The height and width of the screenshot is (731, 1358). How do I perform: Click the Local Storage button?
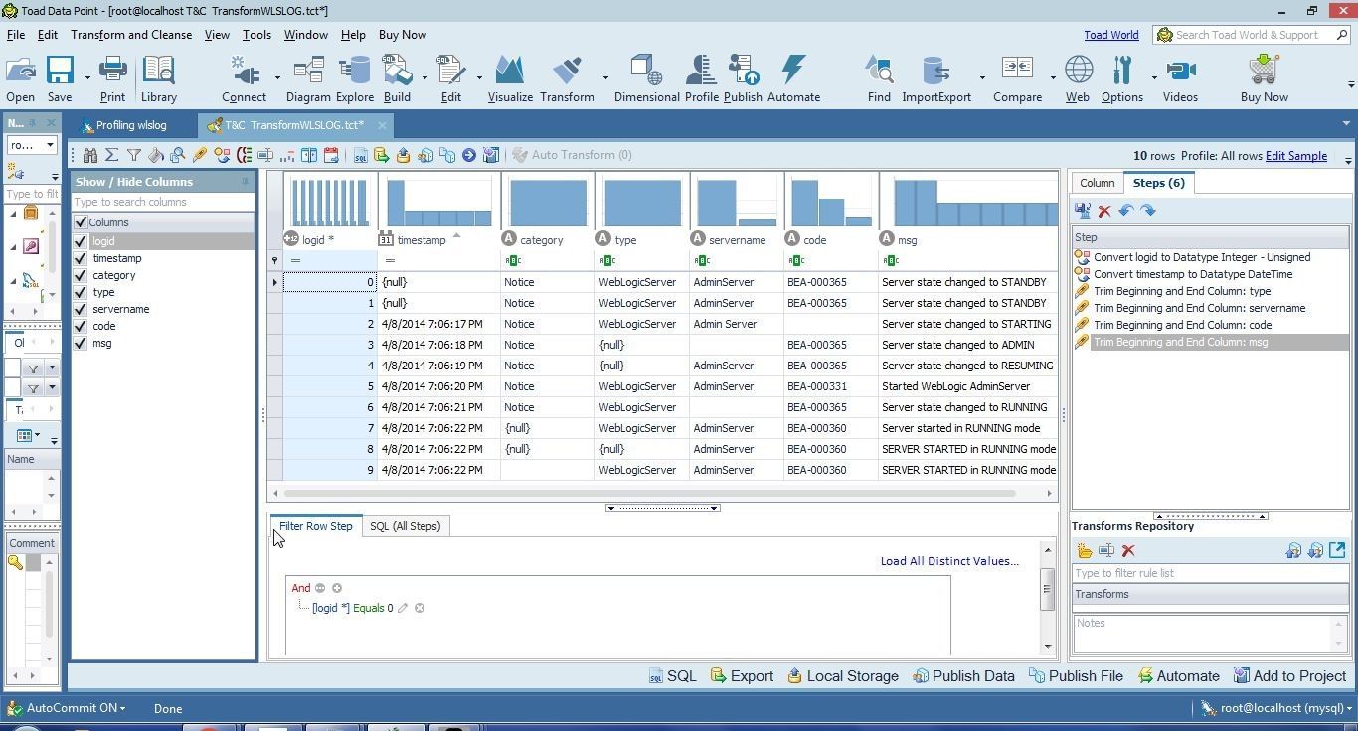click(843, 676)
